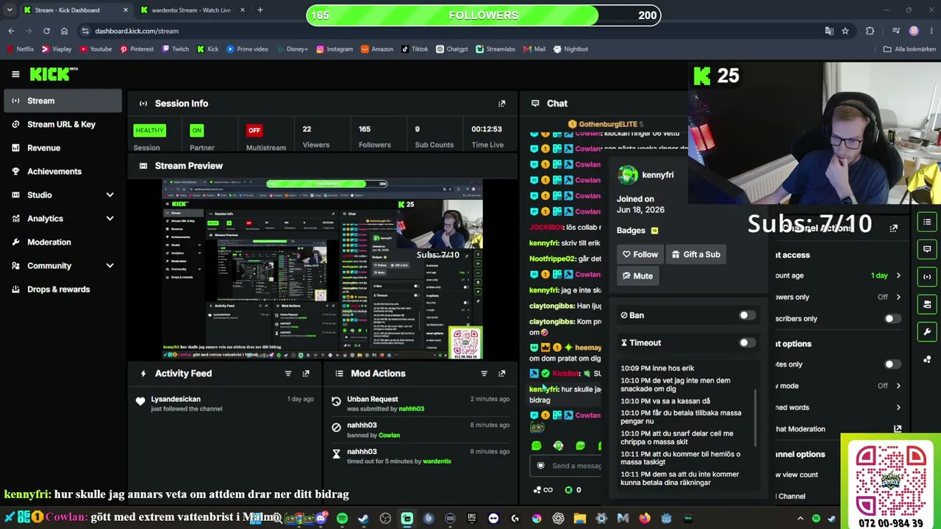Pop out the Channel Actions panel

click(894, 228)
